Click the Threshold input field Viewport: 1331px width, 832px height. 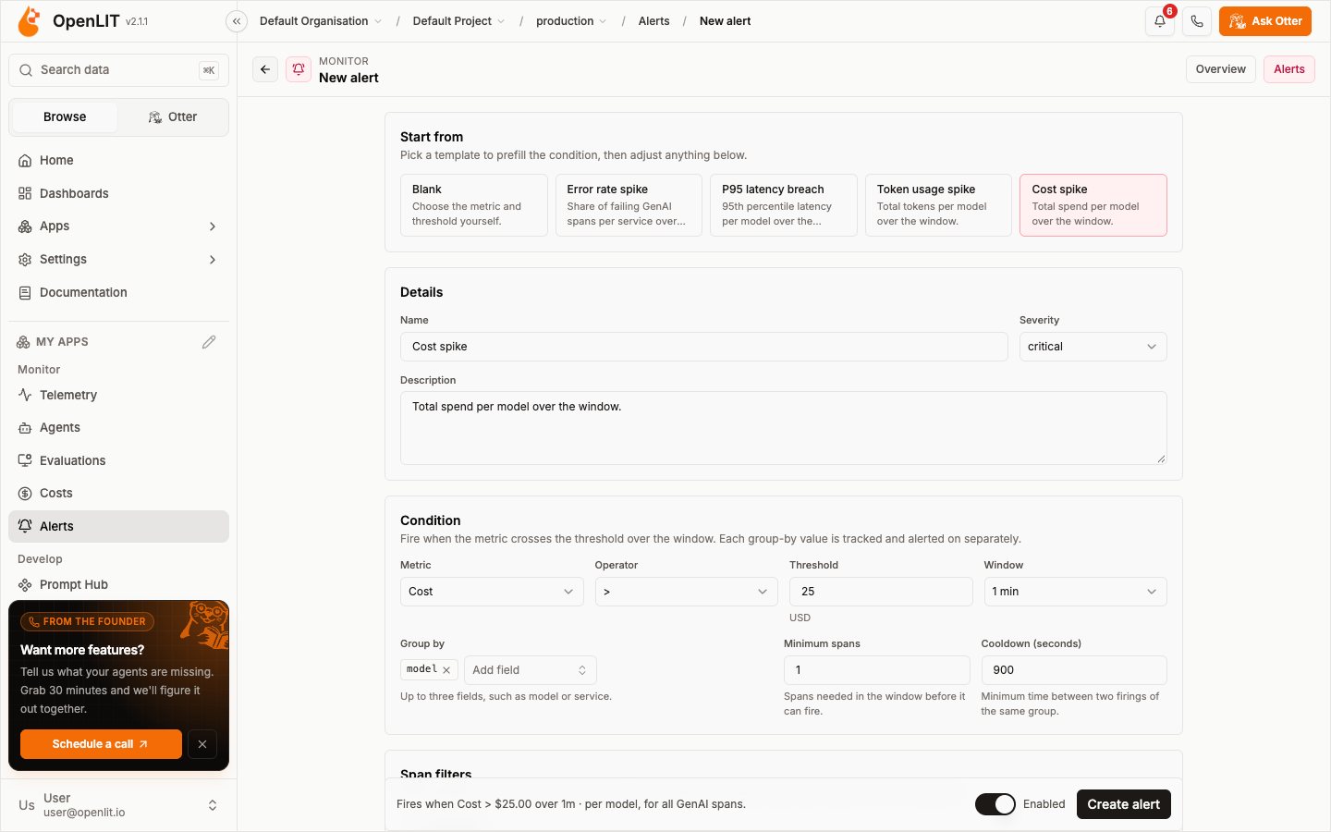[x=881, y=592]
